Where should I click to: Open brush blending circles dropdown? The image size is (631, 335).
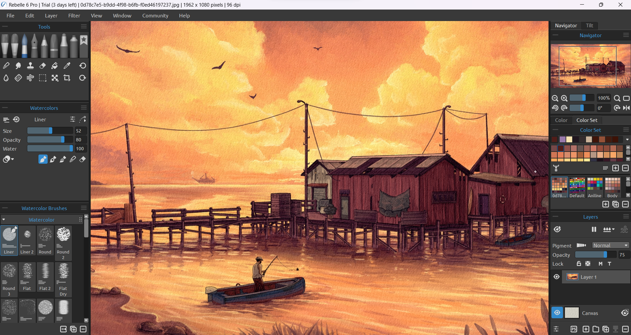[x=9, y=159]
